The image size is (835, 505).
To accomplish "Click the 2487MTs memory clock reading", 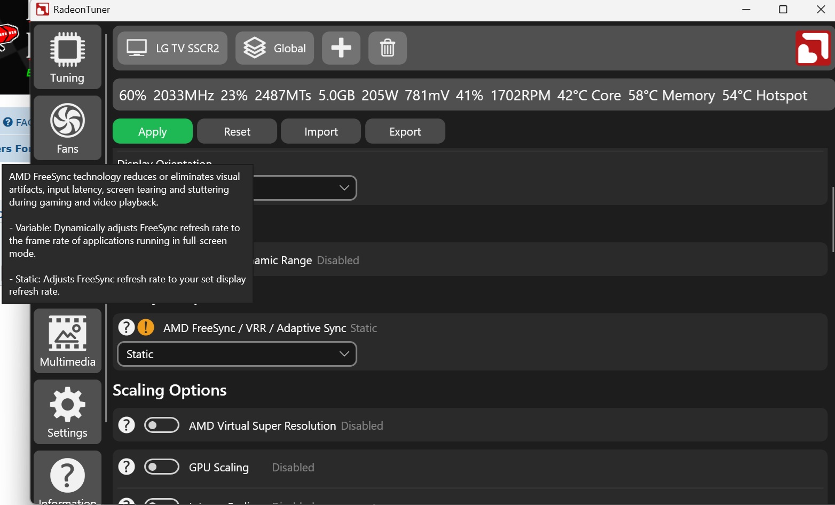I will (283, 96).
